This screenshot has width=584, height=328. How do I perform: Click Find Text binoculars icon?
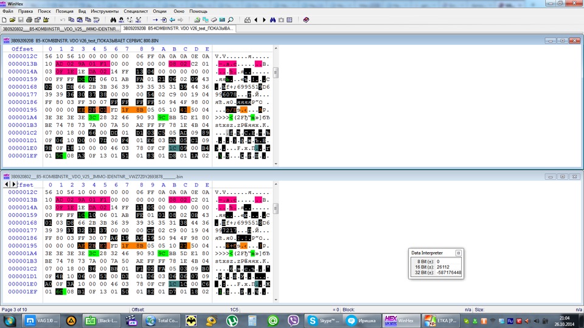[x=113, y=19]
